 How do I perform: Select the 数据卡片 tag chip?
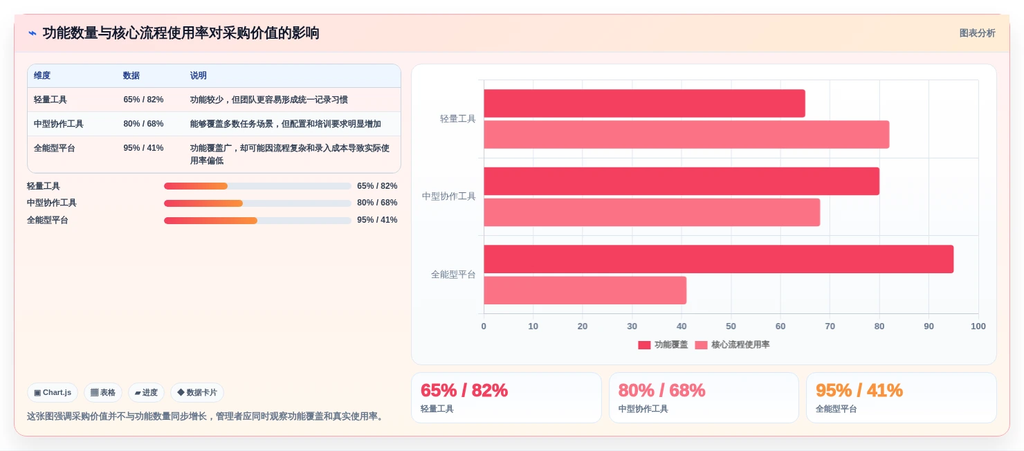click(x=197, y=393)
